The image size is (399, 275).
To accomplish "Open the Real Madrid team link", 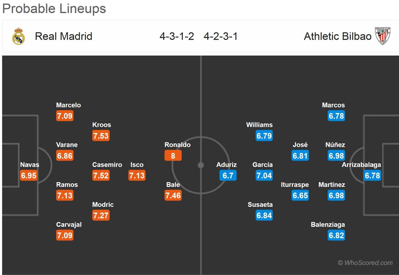I will (x=64, y=36).
